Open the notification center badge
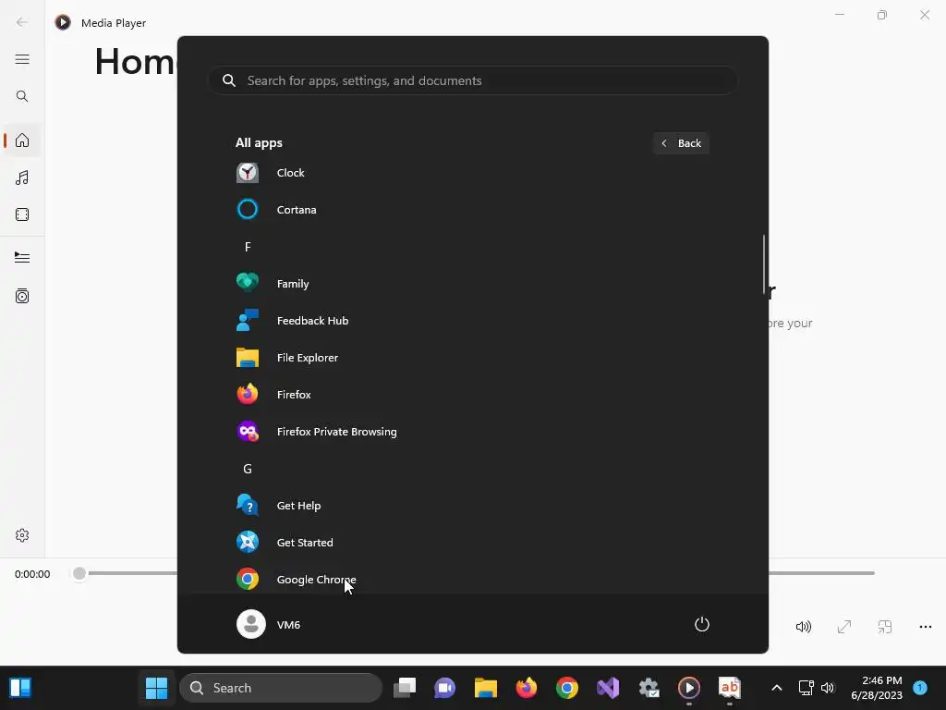The image size is (946, 710). [x=920, y=687]
